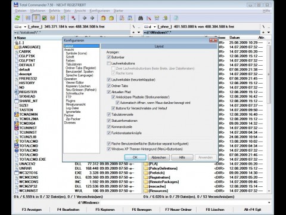Click the F7 Neuer Ordner button
The image size is (286, 215).
[178, 210]
